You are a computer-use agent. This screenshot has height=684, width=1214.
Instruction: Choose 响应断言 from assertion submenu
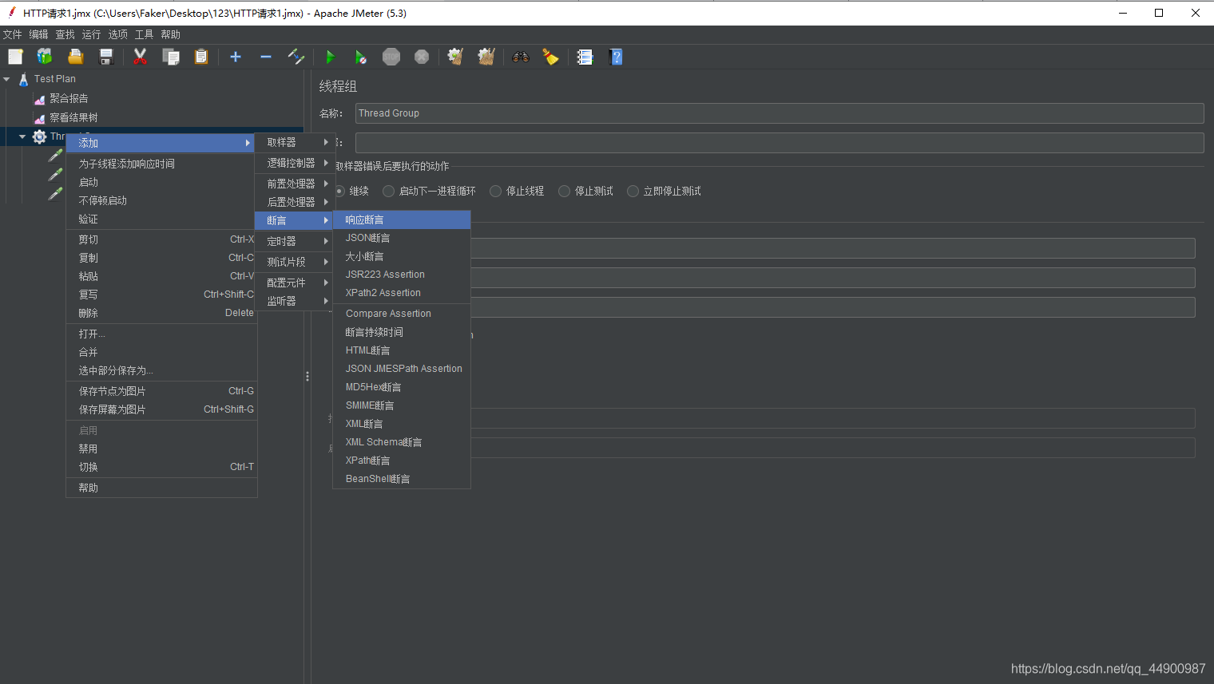pos(402,219)
